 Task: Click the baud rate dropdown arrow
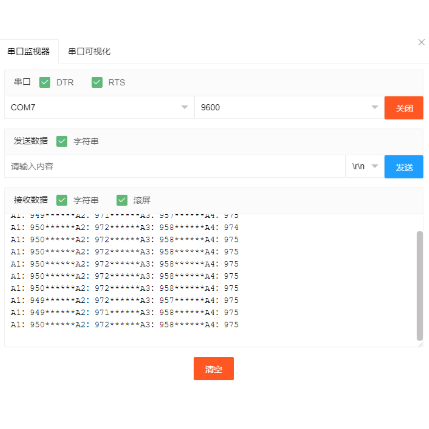[x=375, y=107]
